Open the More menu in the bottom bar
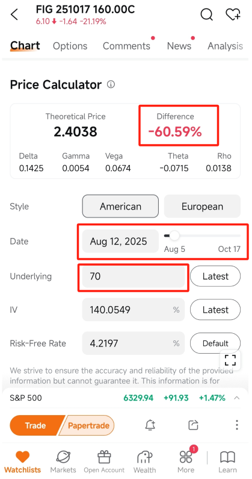 point(186,462)
